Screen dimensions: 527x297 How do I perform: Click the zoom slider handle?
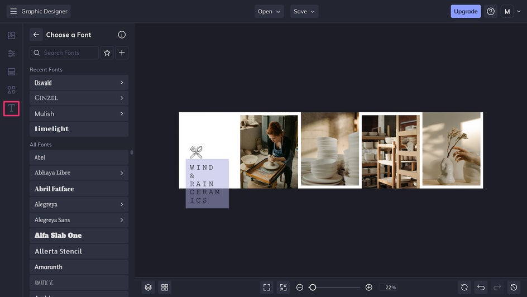pyautogui.click(x=313, y=288)
